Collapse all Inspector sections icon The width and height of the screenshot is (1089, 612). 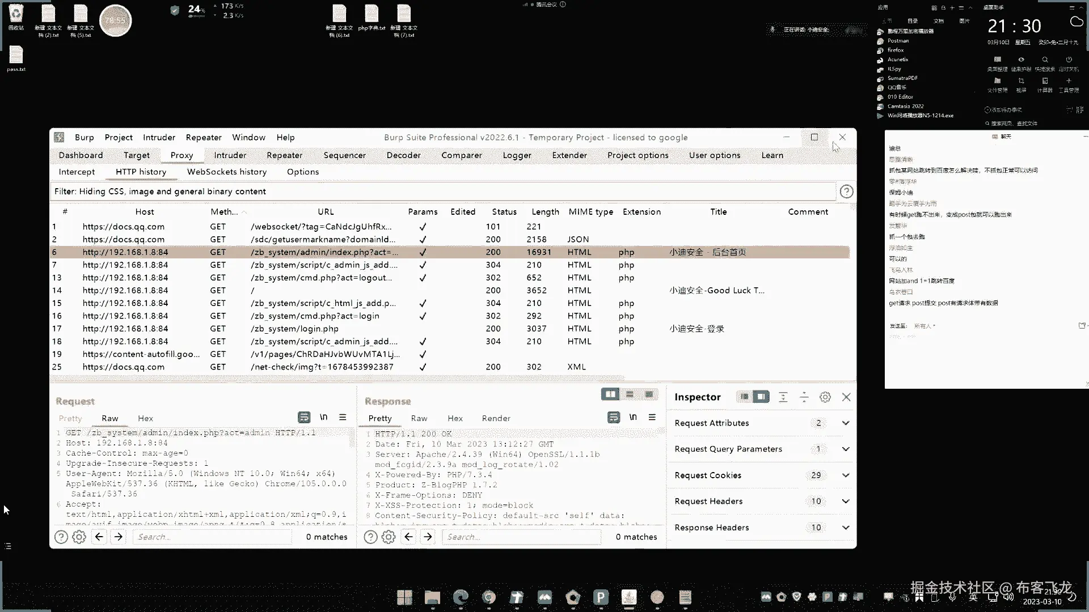point(804,397)
